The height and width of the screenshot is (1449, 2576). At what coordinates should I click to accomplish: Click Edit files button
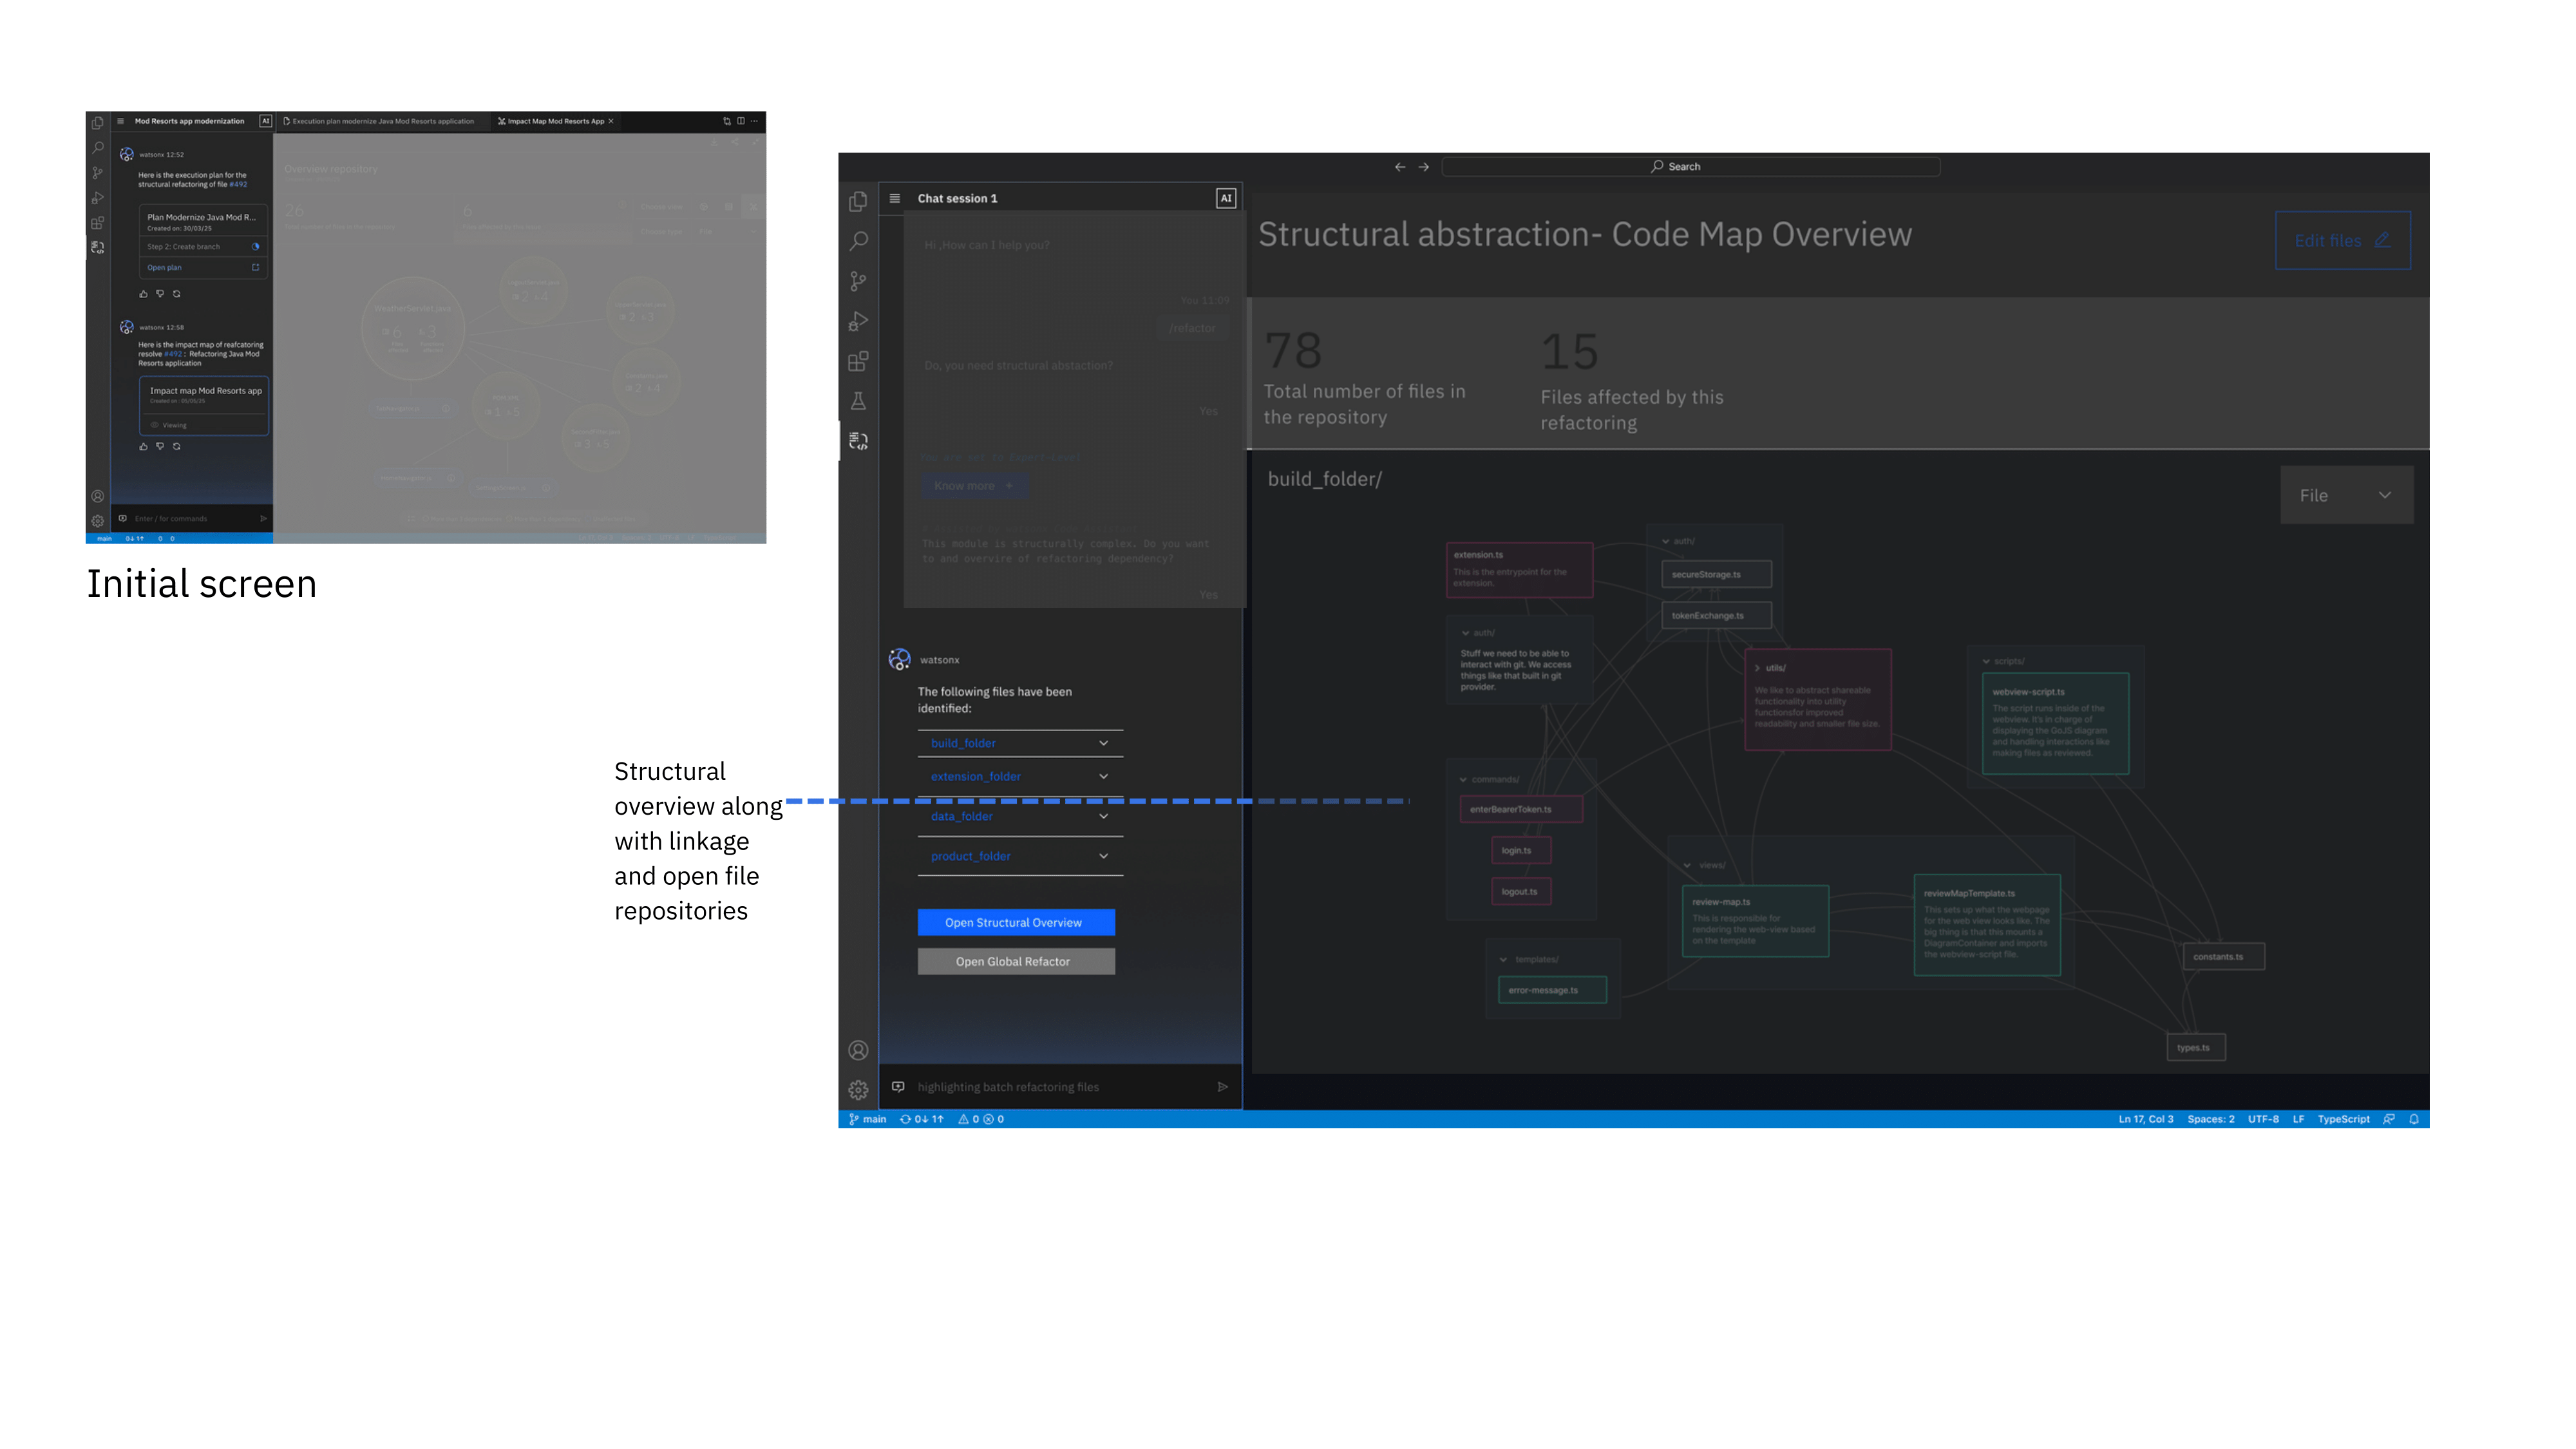coord(2342,240)
